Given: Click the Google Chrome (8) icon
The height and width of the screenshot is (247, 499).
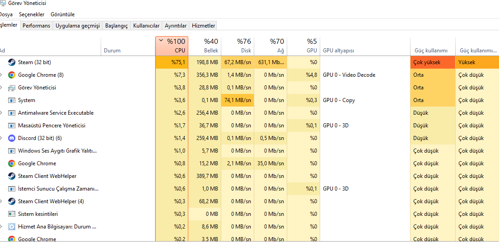Looking at the screenshot, I should [12, 75].
